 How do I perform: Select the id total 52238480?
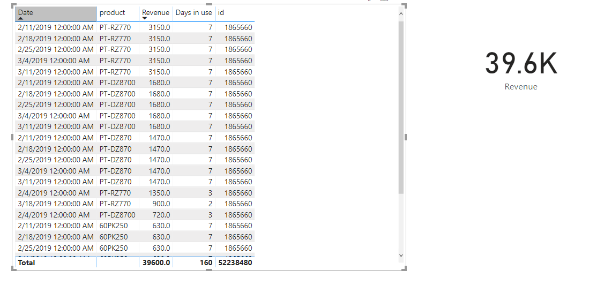(x=235, y=262)
